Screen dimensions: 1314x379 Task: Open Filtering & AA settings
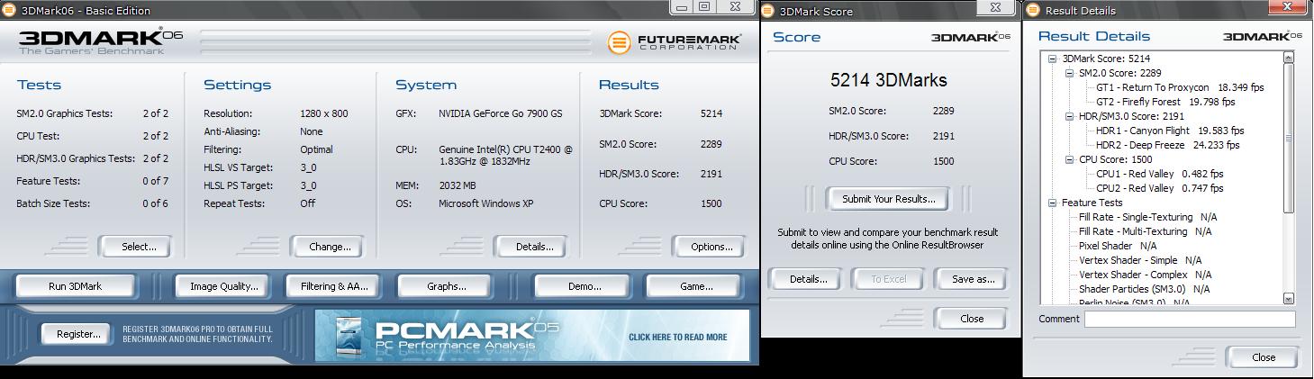coord(334,286)
